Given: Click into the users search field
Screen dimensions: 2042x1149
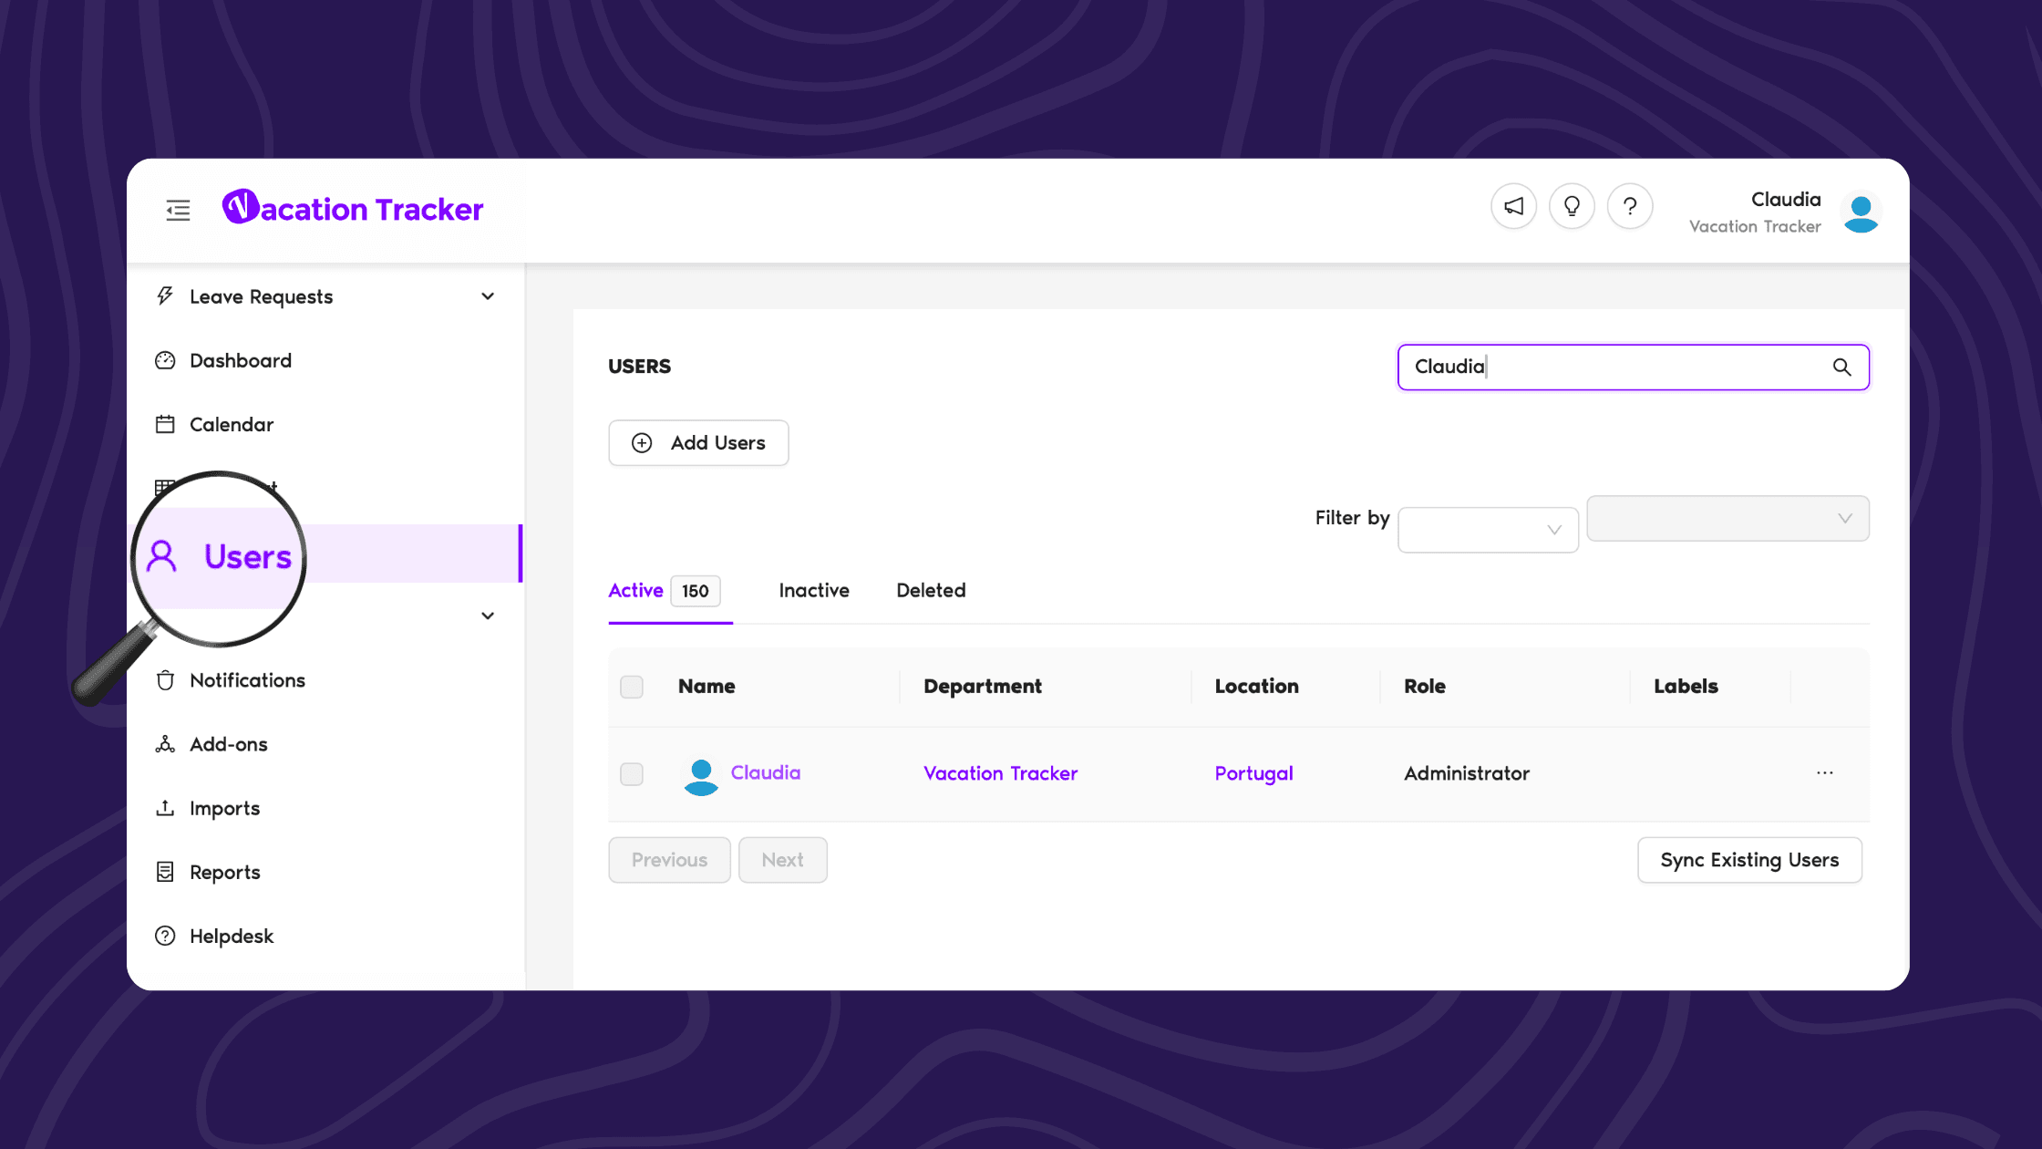Looking at the screenshot, I should point(1633,367).
